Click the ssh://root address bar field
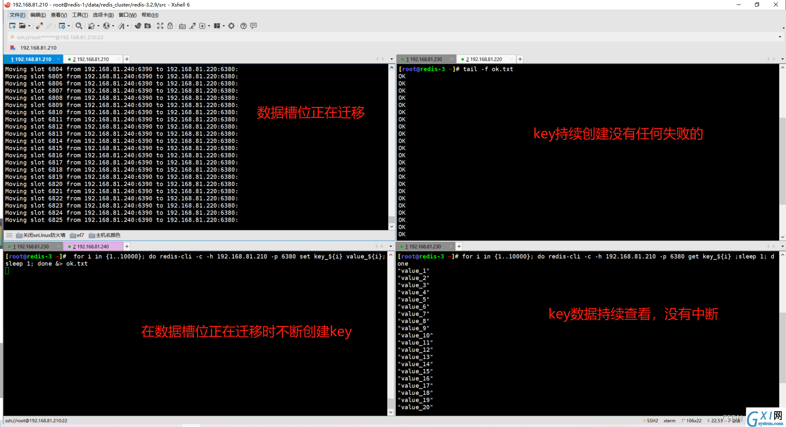Screen dimensions: 786x427 pyautogui.click(x=392, y=37)
